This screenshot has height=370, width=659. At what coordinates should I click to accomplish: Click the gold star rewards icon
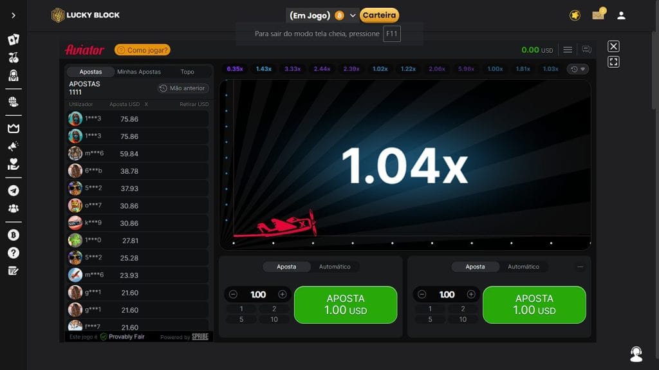[575, 15]
